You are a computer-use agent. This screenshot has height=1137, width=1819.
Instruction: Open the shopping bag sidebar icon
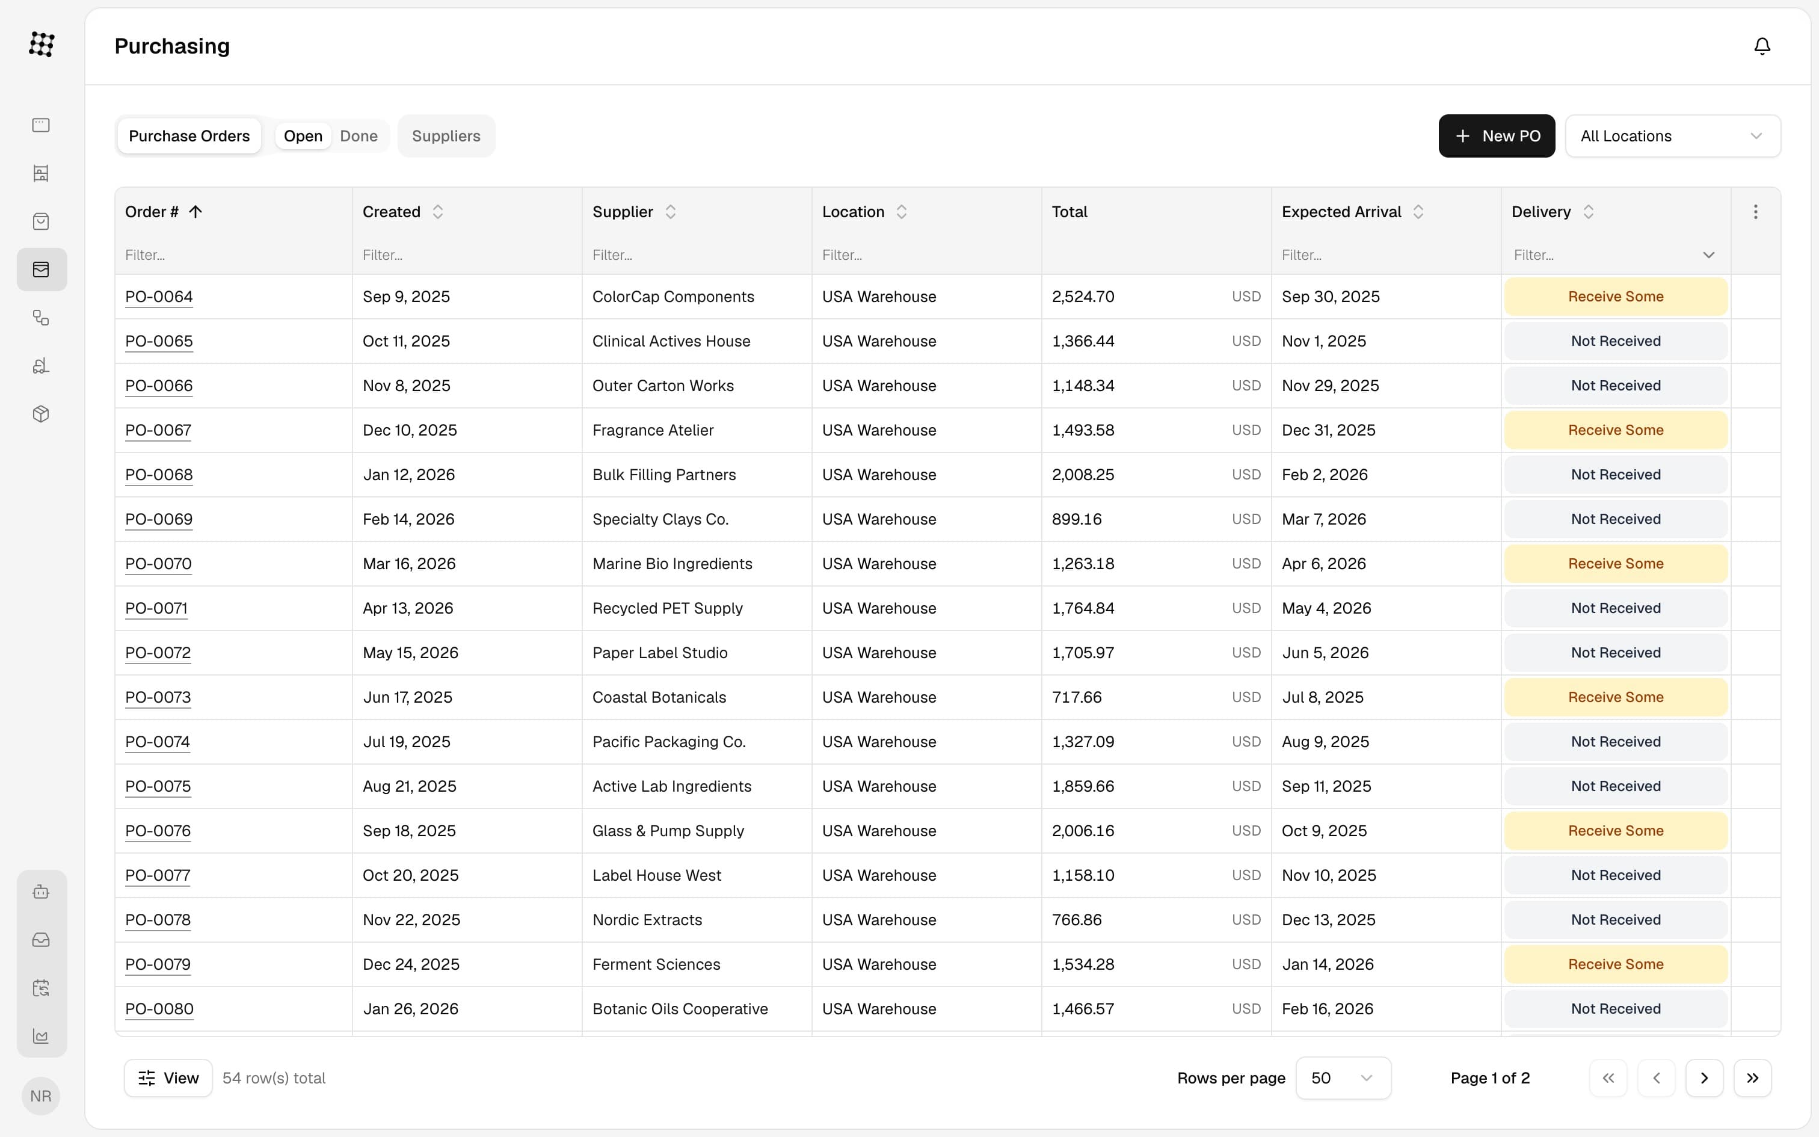(42, 221)
